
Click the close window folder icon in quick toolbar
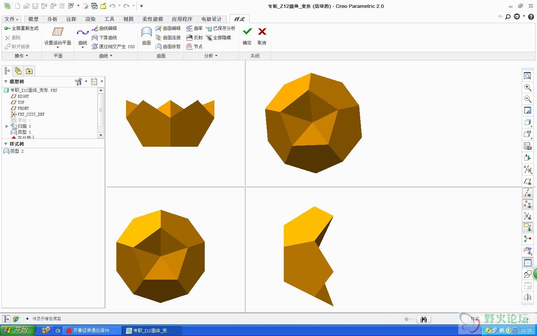tap(103, 6)
